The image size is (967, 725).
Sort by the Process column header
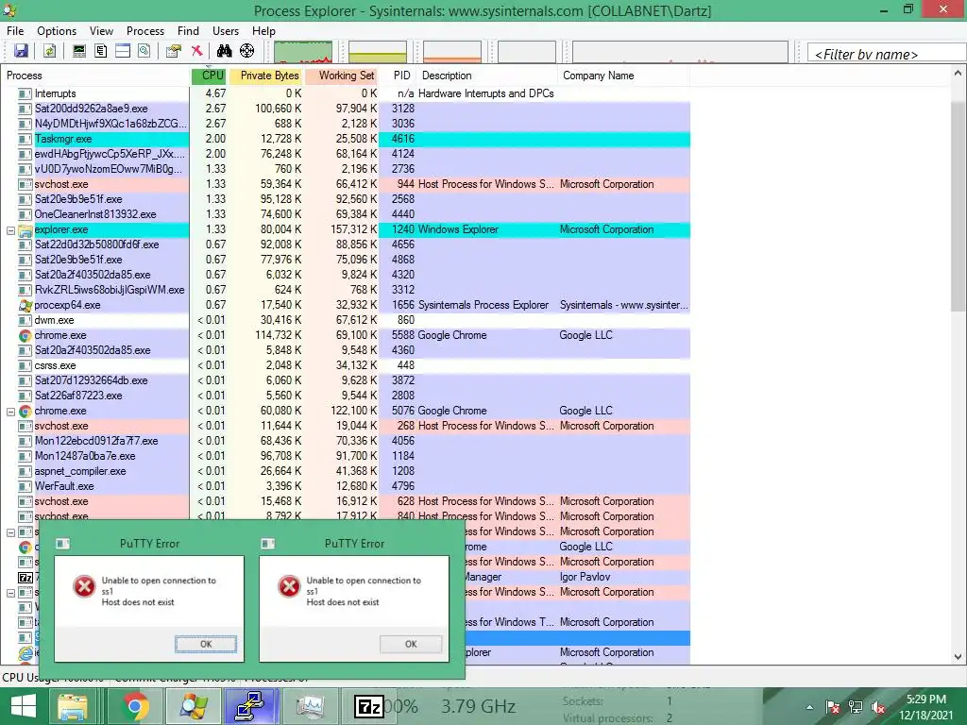(x=95, y=76)
